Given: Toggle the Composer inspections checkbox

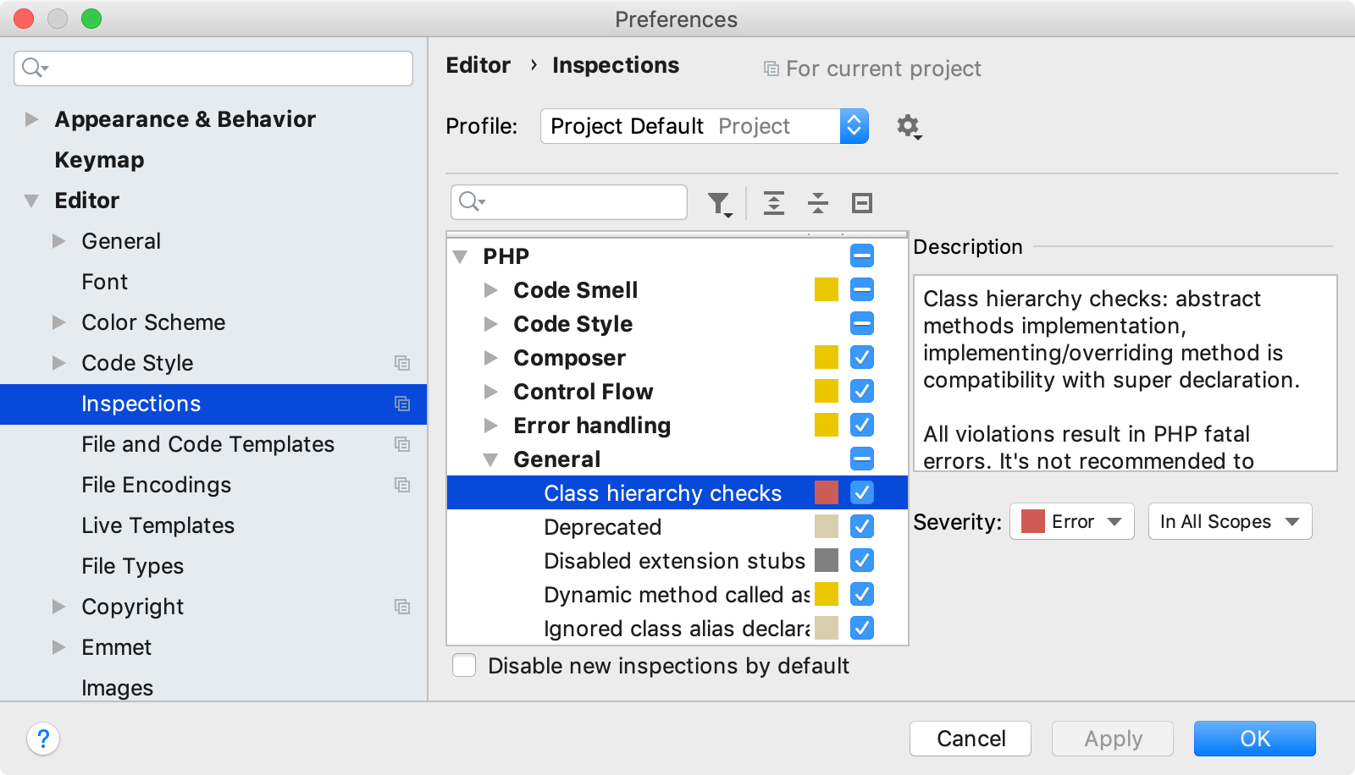Looking at the screenshot, I should tap(862, 357).
